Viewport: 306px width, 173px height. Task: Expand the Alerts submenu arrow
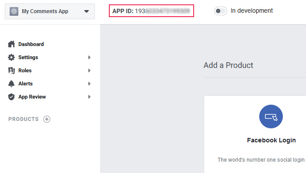coord(89,84)
